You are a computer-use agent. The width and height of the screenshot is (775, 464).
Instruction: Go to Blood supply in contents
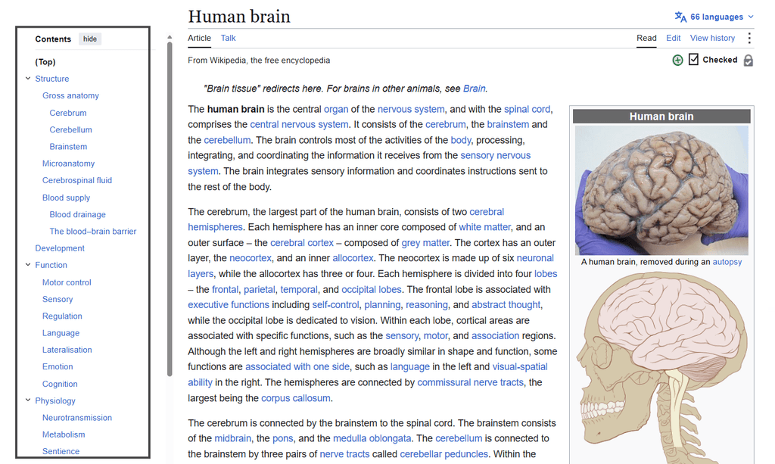(67, 197)
